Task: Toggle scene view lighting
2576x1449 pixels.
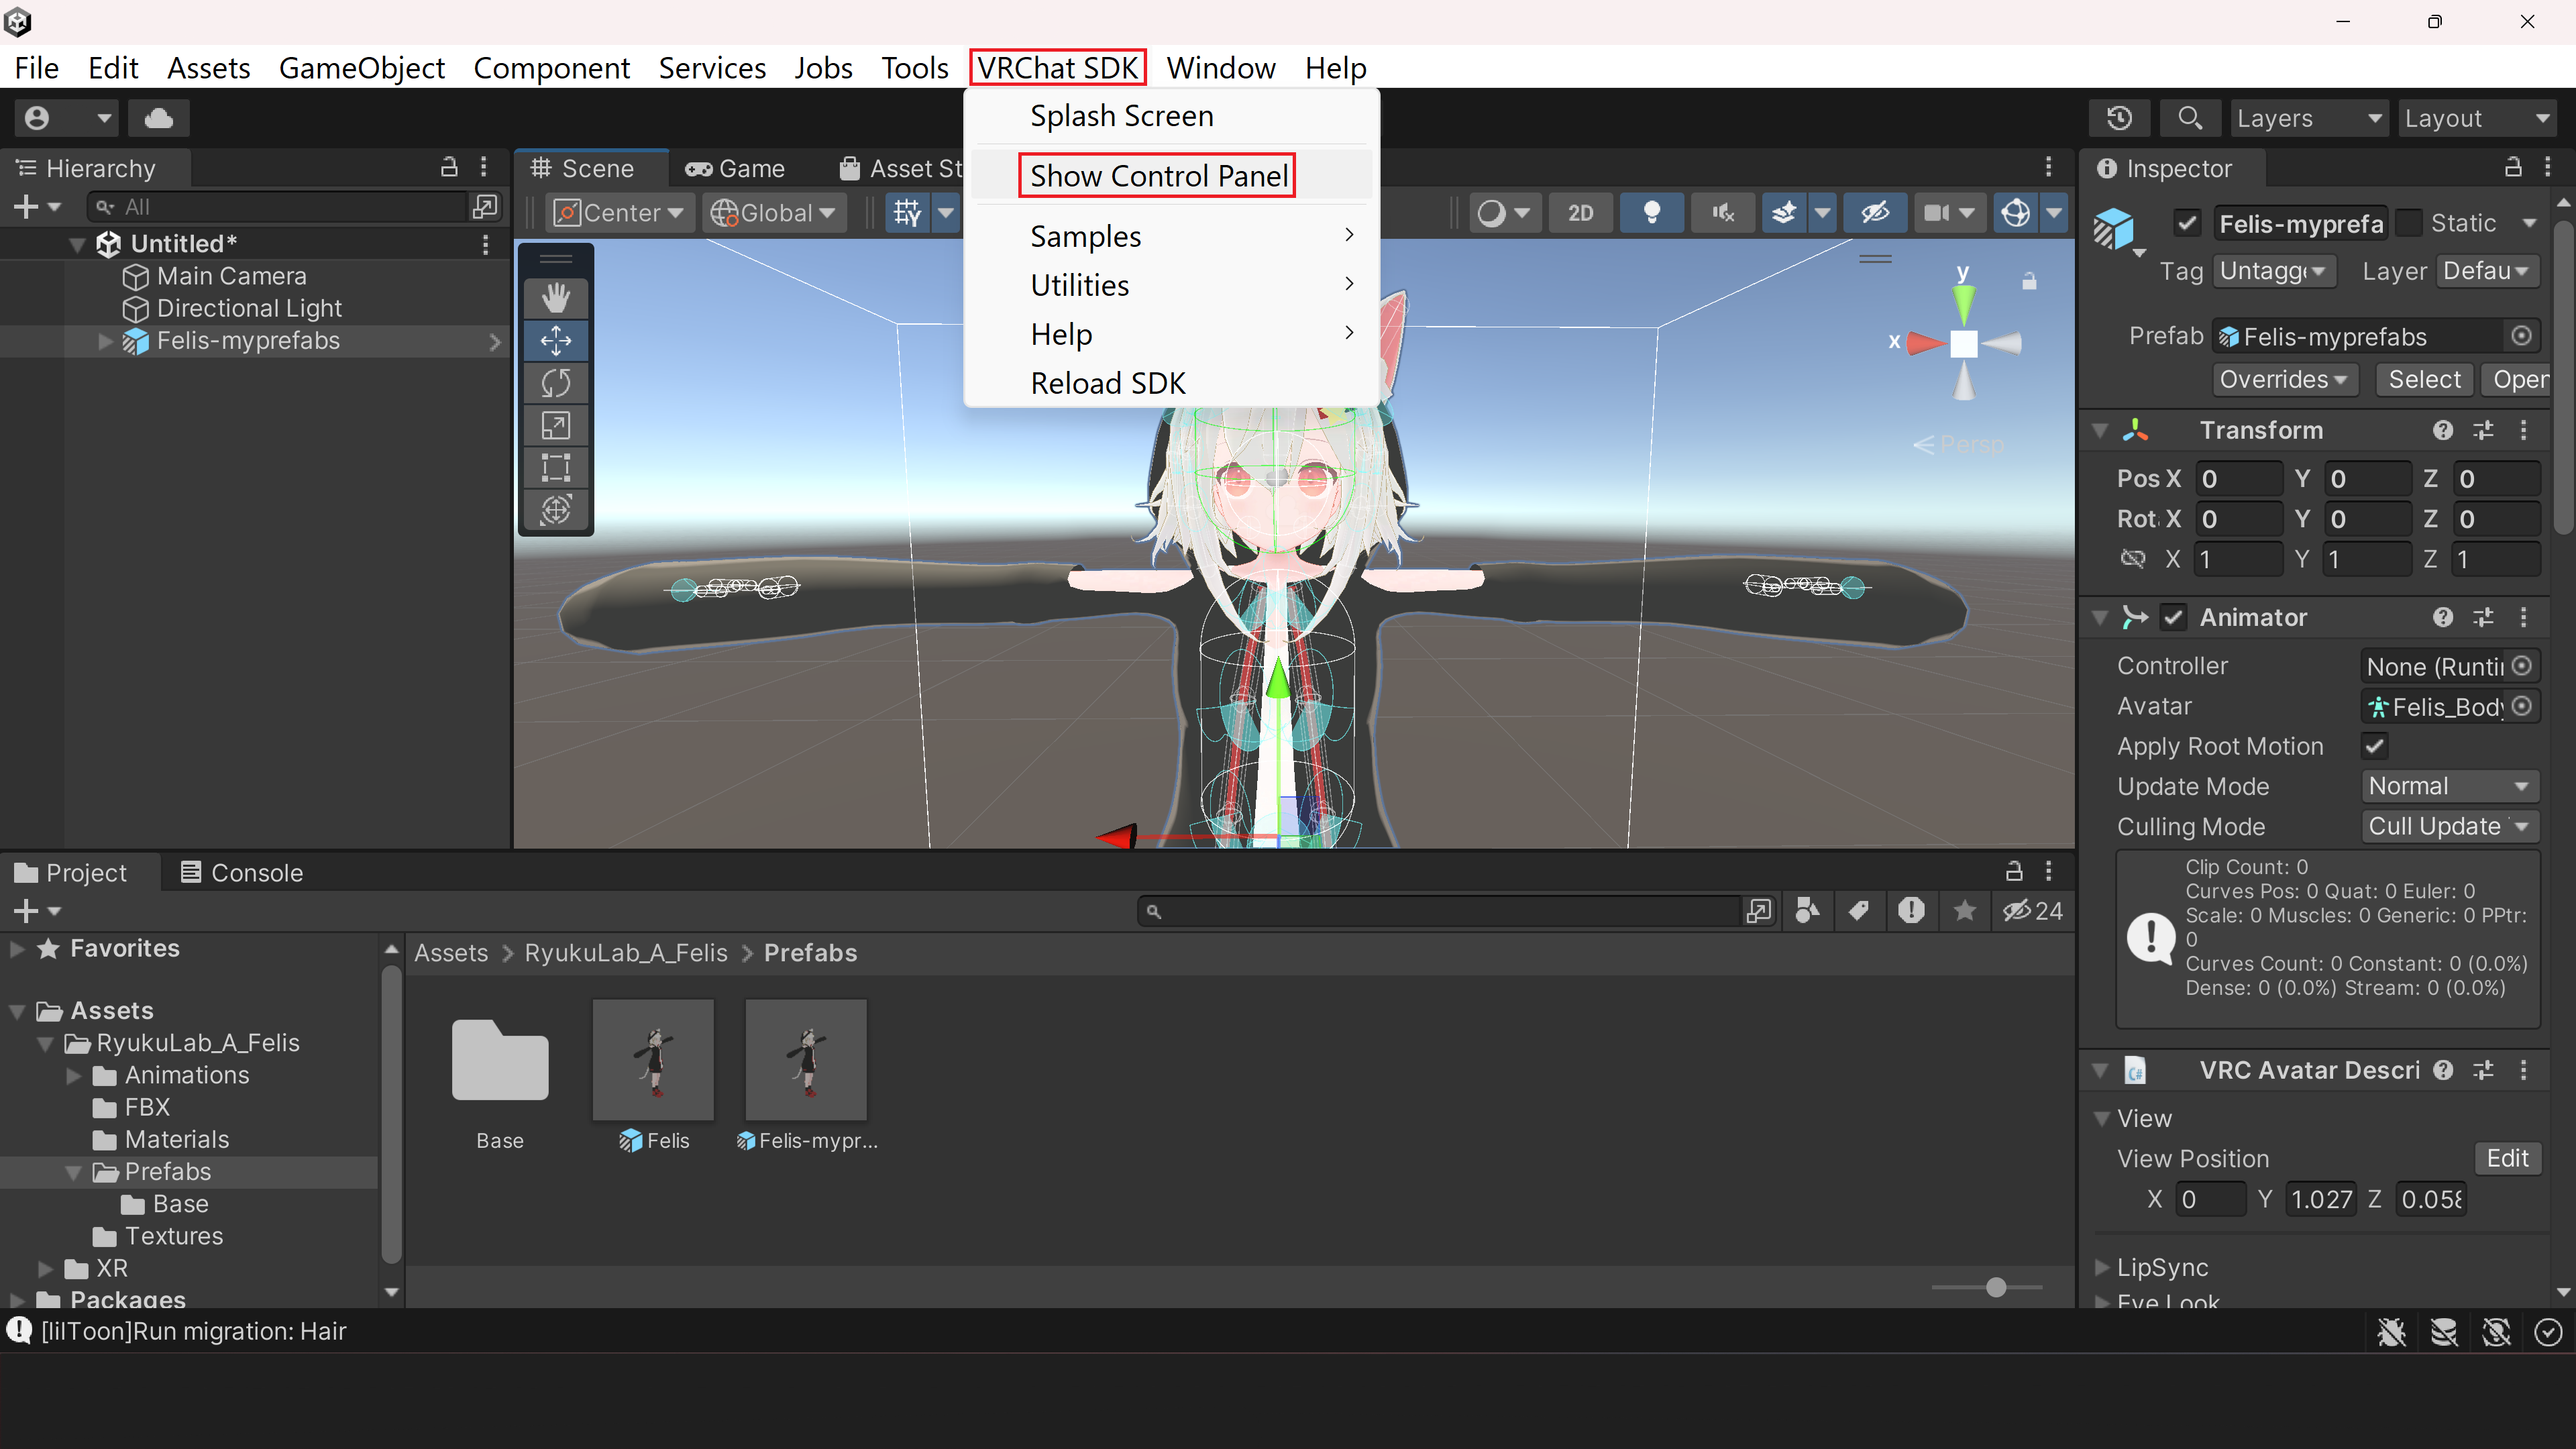Action: 1651,212
